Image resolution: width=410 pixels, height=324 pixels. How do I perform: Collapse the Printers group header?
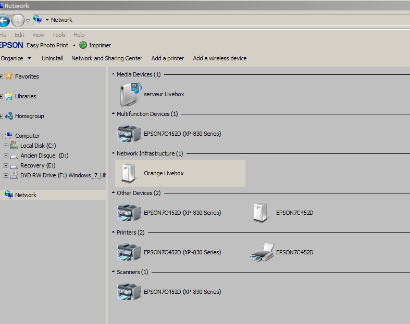pyautogui.click(x=114, y=232)
